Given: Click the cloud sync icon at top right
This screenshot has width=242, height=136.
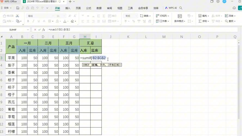Looking at the screenshot, I should pyautogui.click(x=234, y=8).
